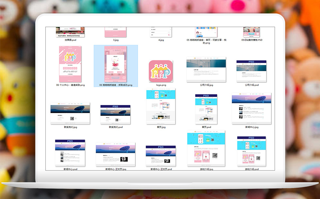Image resolution: width=320 pixels, height=199 pixels.
Task: Open the 首页.jpg thumbnail
Action: [x=161, y=106]
